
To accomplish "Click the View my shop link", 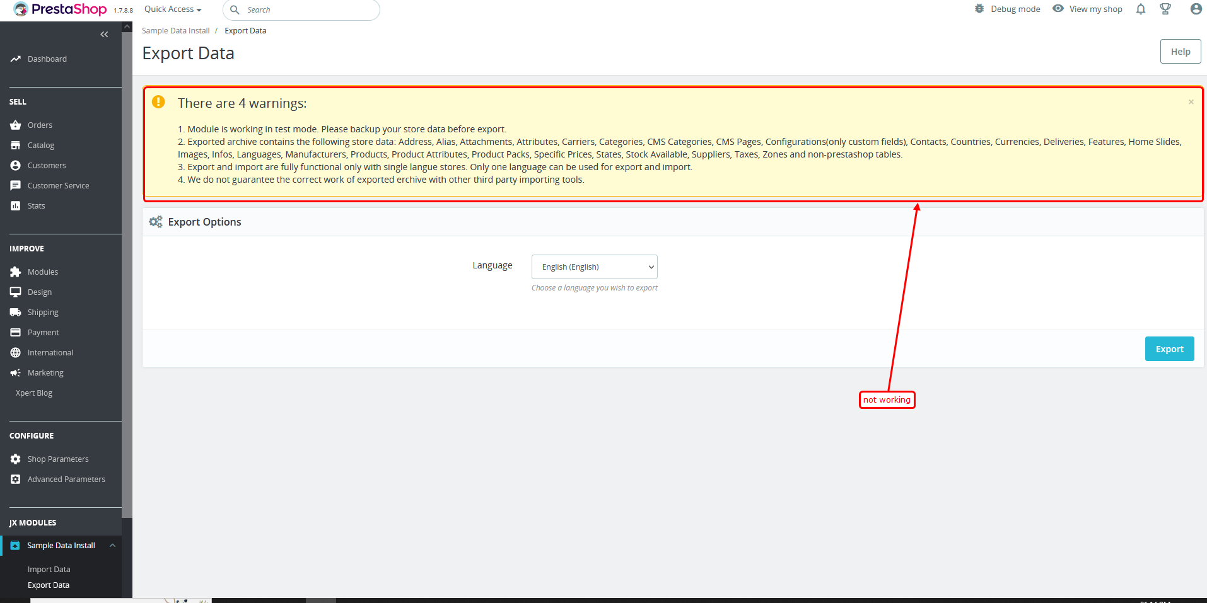I will 1096,9.
